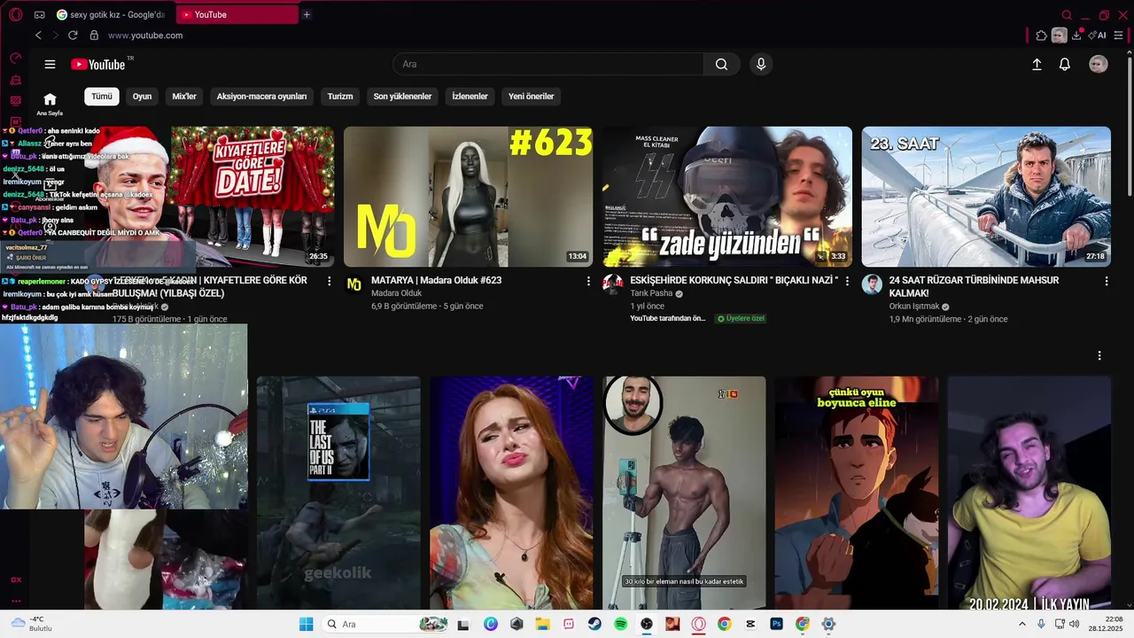
Task: Click the Opera menu logo button
Action: coord(15,14)
